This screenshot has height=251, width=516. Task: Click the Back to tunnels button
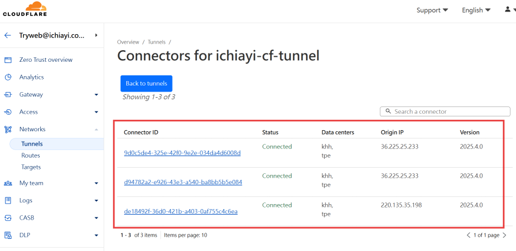[x=147, y=83]
